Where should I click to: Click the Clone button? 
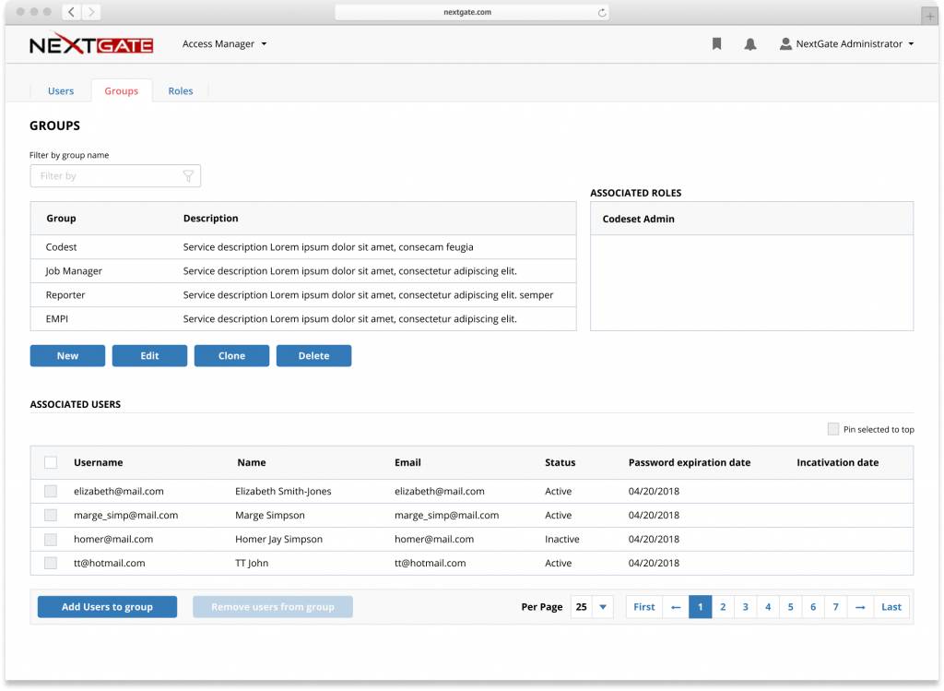click(231, 356)
